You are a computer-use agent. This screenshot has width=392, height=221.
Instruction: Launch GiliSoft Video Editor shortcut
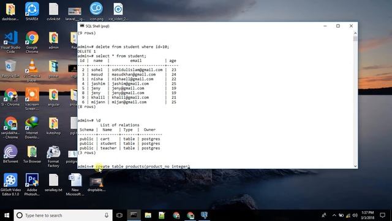pos(10,185)
